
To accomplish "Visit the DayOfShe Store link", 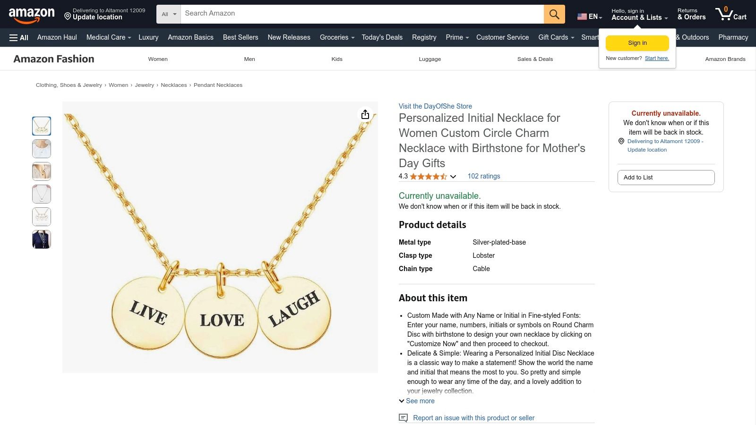I will [435, 106].
